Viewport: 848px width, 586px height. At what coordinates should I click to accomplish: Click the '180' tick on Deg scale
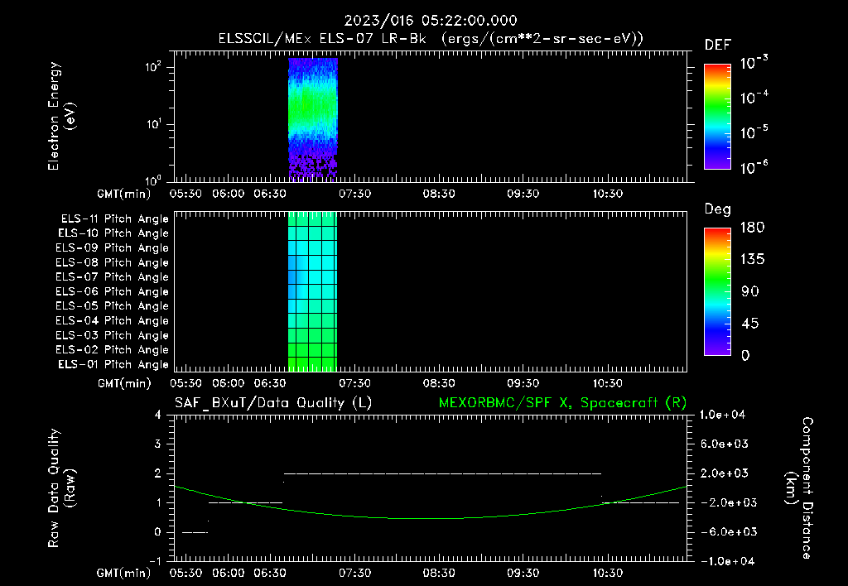tap(752, 228)
